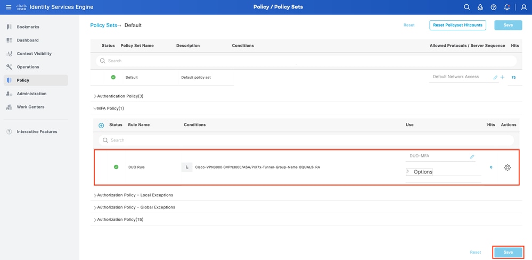Viewport: 532px width, 260px height.
Task: Open Work Centers menu
Action: [x=30, y=107]
